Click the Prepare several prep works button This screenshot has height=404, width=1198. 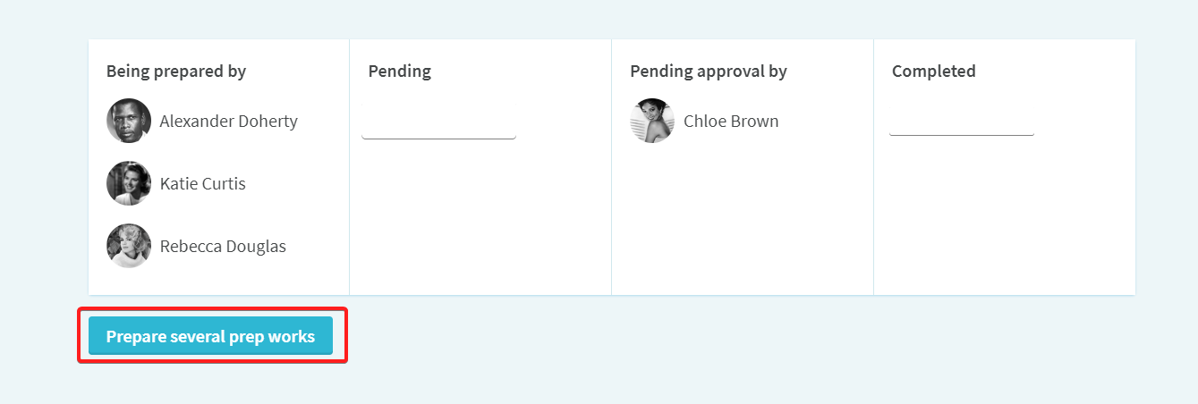[210, 336]
